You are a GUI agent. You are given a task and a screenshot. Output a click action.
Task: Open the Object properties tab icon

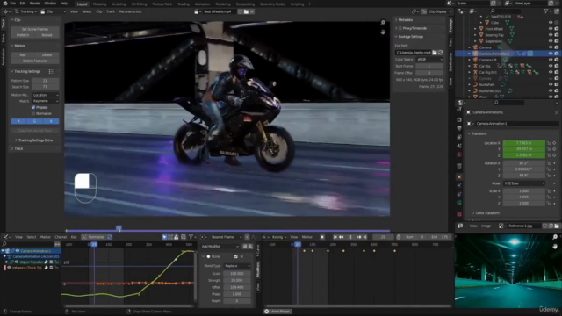[459, 176]
